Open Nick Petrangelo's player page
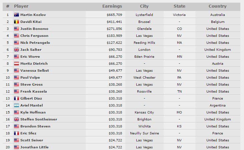The height and width of the screenshot is (150, 244). point(35,43)
